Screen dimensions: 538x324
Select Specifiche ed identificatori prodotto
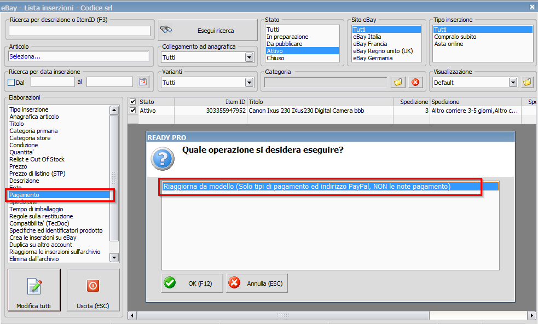pyautogui.click(x=59, y=230)
